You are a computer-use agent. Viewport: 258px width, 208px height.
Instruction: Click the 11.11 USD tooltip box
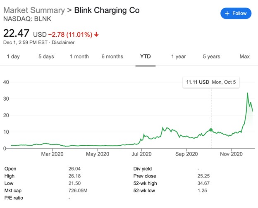coord(211,82)
